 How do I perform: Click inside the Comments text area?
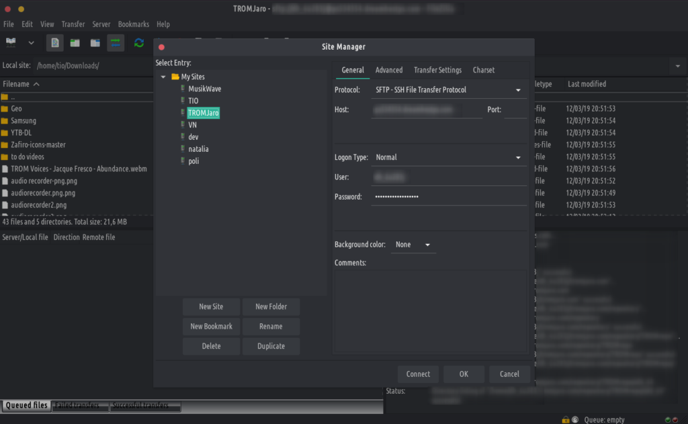[x=430, y=309]
